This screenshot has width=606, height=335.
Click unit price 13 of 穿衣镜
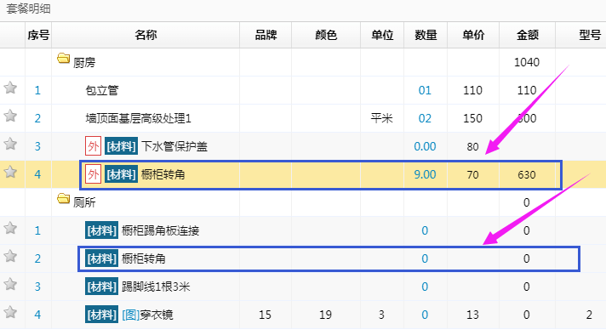point(472,315)
